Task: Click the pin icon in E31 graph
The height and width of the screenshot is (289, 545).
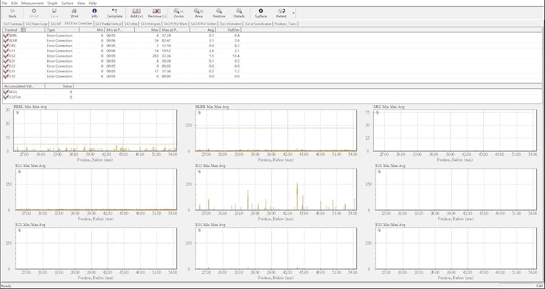Action: pyautogui.click(x=199, y=231)
